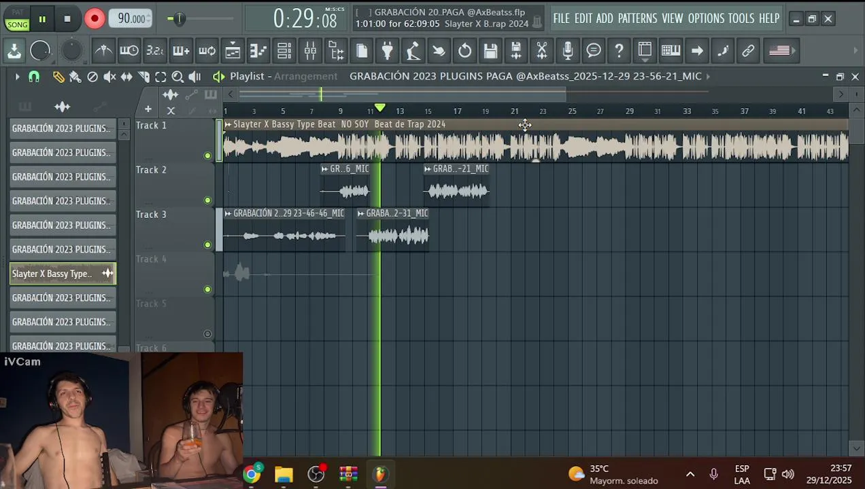Switch PAT/SONG mode selector
Screen dimensions: 865x489
(x=17, y=19)
